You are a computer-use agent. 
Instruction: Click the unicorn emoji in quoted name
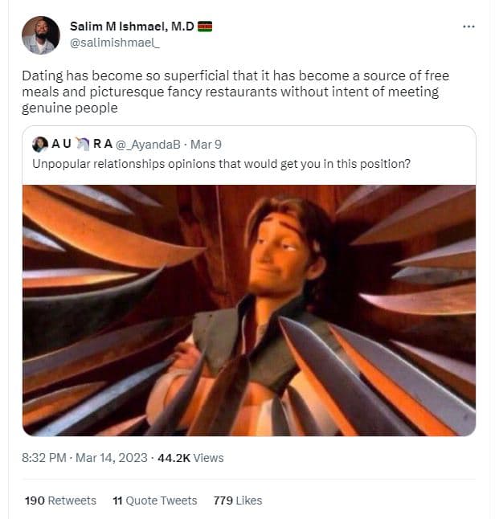(x=82, y=145)
